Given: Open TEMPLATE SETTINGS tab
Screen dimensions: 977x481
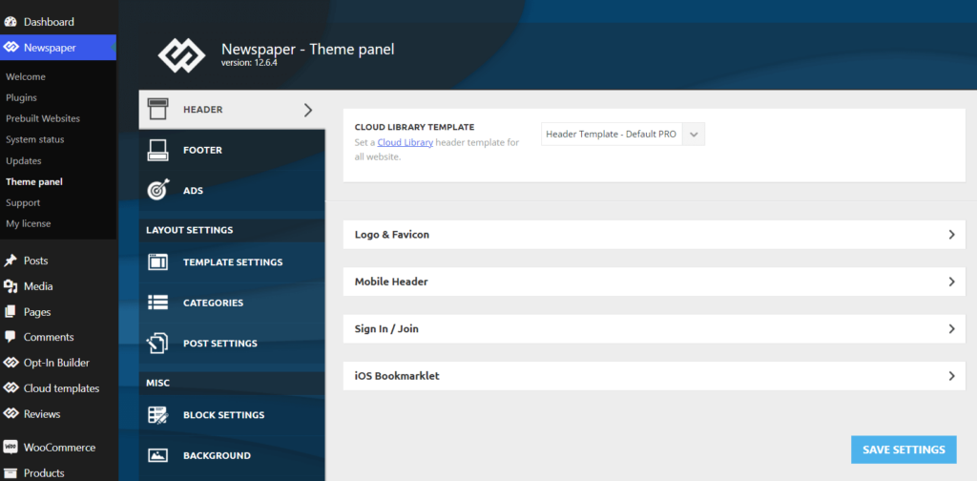Looking at the screenshot, I should click(232, 262).
